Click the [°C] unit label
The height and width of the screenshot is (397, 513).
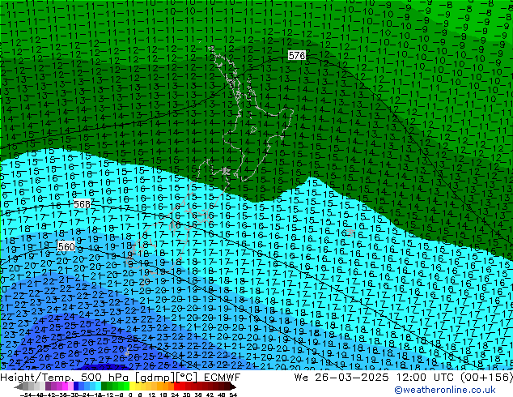coord(182,378)
